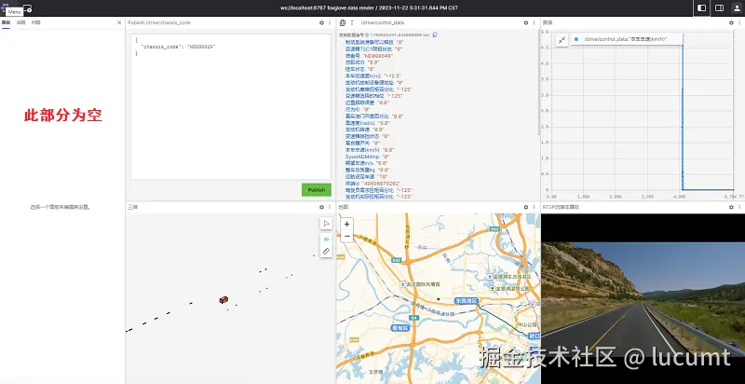
Task: Zoom out the map with minus button
Action: pyautogui.click(x=346, y=236)
